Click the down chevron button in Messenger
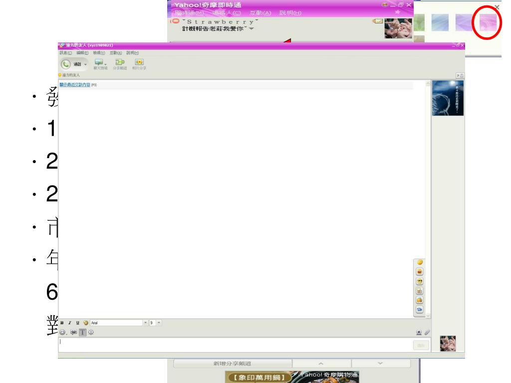The width and height of the screenshot is (511, 383). pos(380,364)
